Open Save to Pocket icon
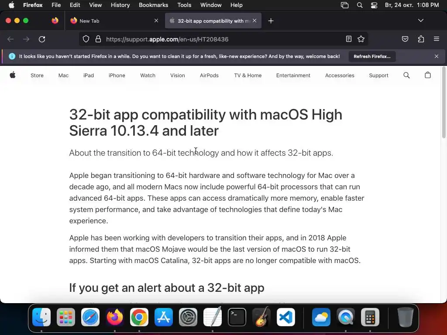This screenshot has height=335, width=447. pyautogui.click(x=405, y=39)
